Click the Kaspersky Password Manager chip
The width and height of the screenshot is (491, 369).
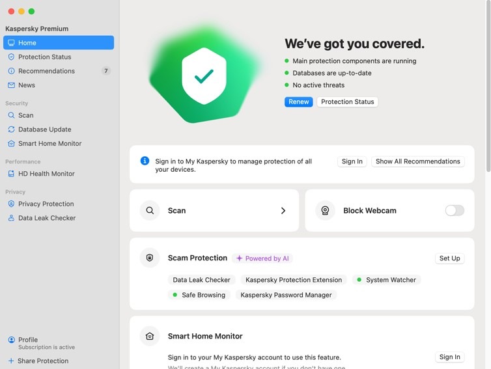[x=286, y=295]
